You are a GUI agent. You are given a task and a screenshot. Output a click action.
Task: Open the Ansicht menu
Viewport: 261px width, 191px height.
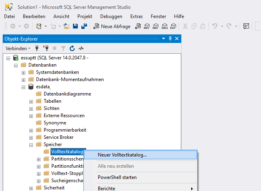pos(61,16)
